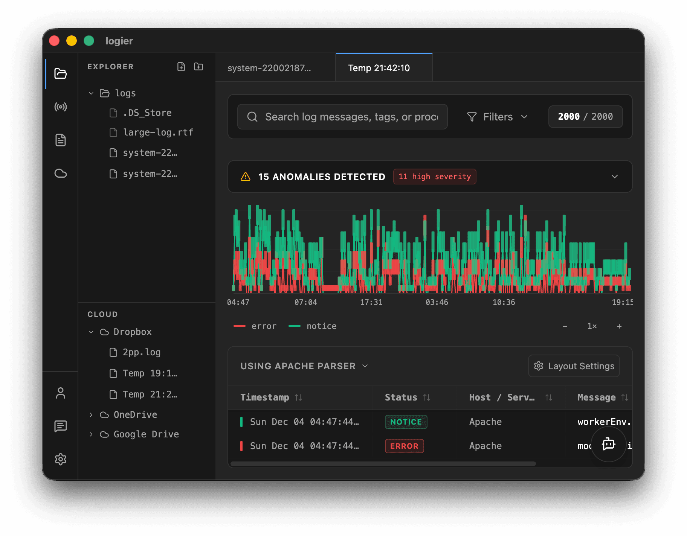Reset chart zoom at 1× label
Screen dimensions: 687x536
click(x=592, y=326)
